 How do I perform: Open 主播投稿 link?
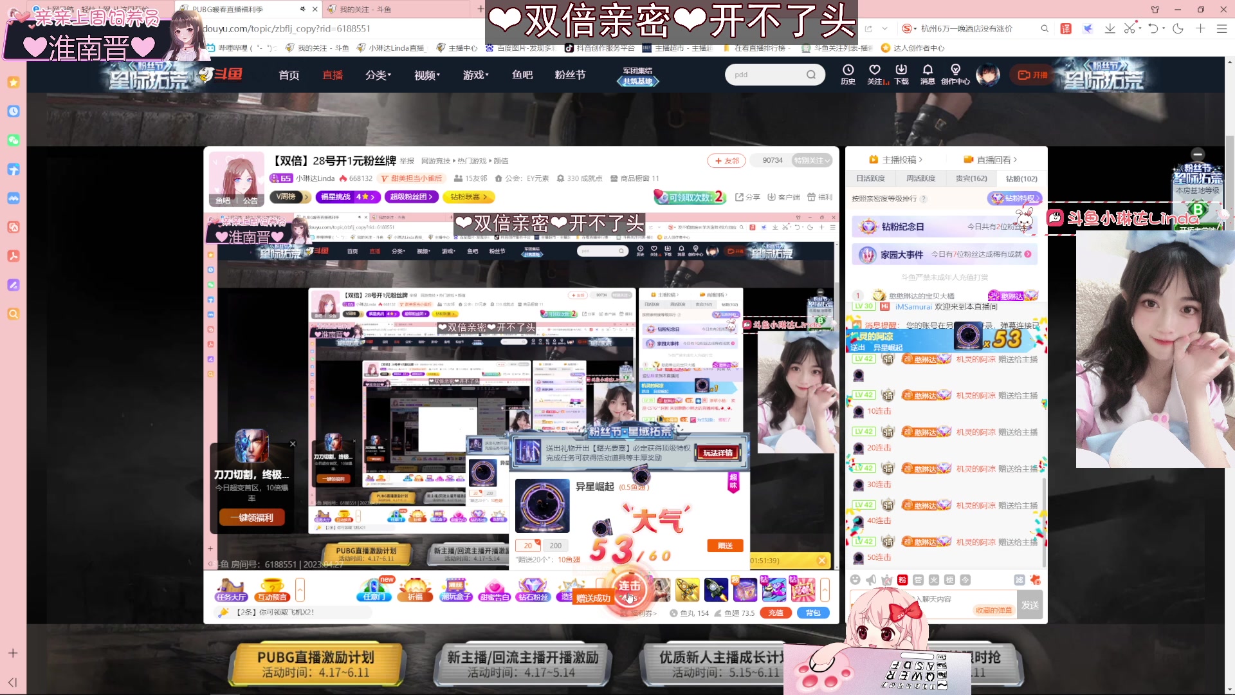[895, 160]
